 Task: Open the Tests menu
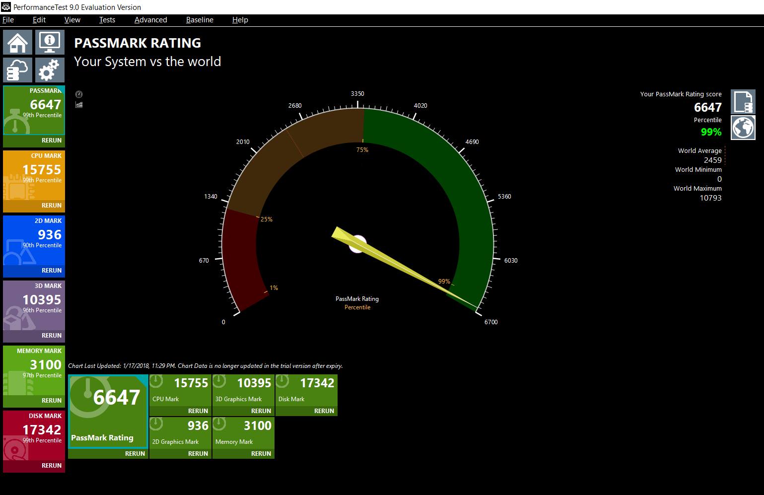107,20
